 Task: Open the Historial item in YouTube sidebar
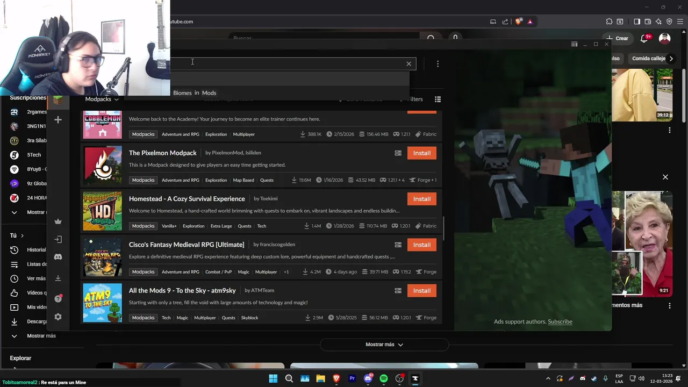pos(28,250)
